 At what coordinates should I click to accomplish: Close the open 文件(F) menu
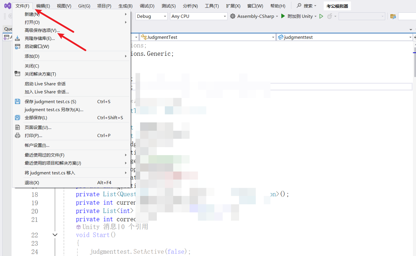pyautogui.click(x=22, y=6)
